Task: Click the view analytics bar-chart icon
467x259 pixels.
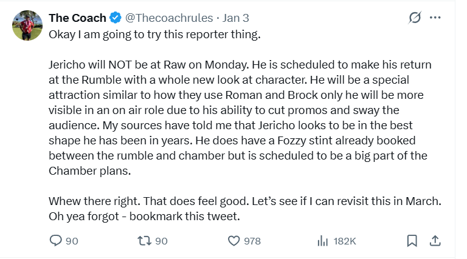Action: (x=323, y=241)
